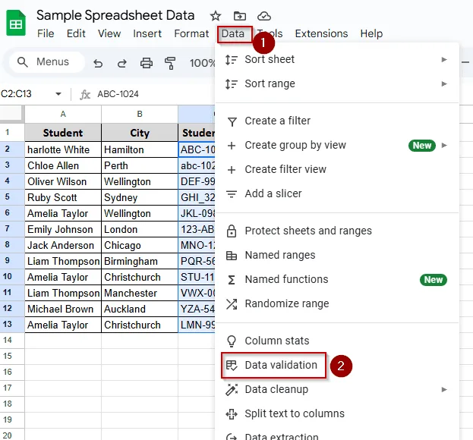Check the cloud document status icon
Image resolution: width=473 pixels, height=440 pixels.
pos(264,16)
